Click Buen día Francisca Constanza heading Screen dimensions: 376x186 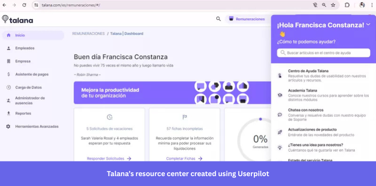(121, 57)
